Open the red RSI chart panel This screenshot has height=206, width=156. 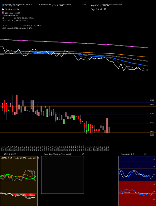pos(137,194)
